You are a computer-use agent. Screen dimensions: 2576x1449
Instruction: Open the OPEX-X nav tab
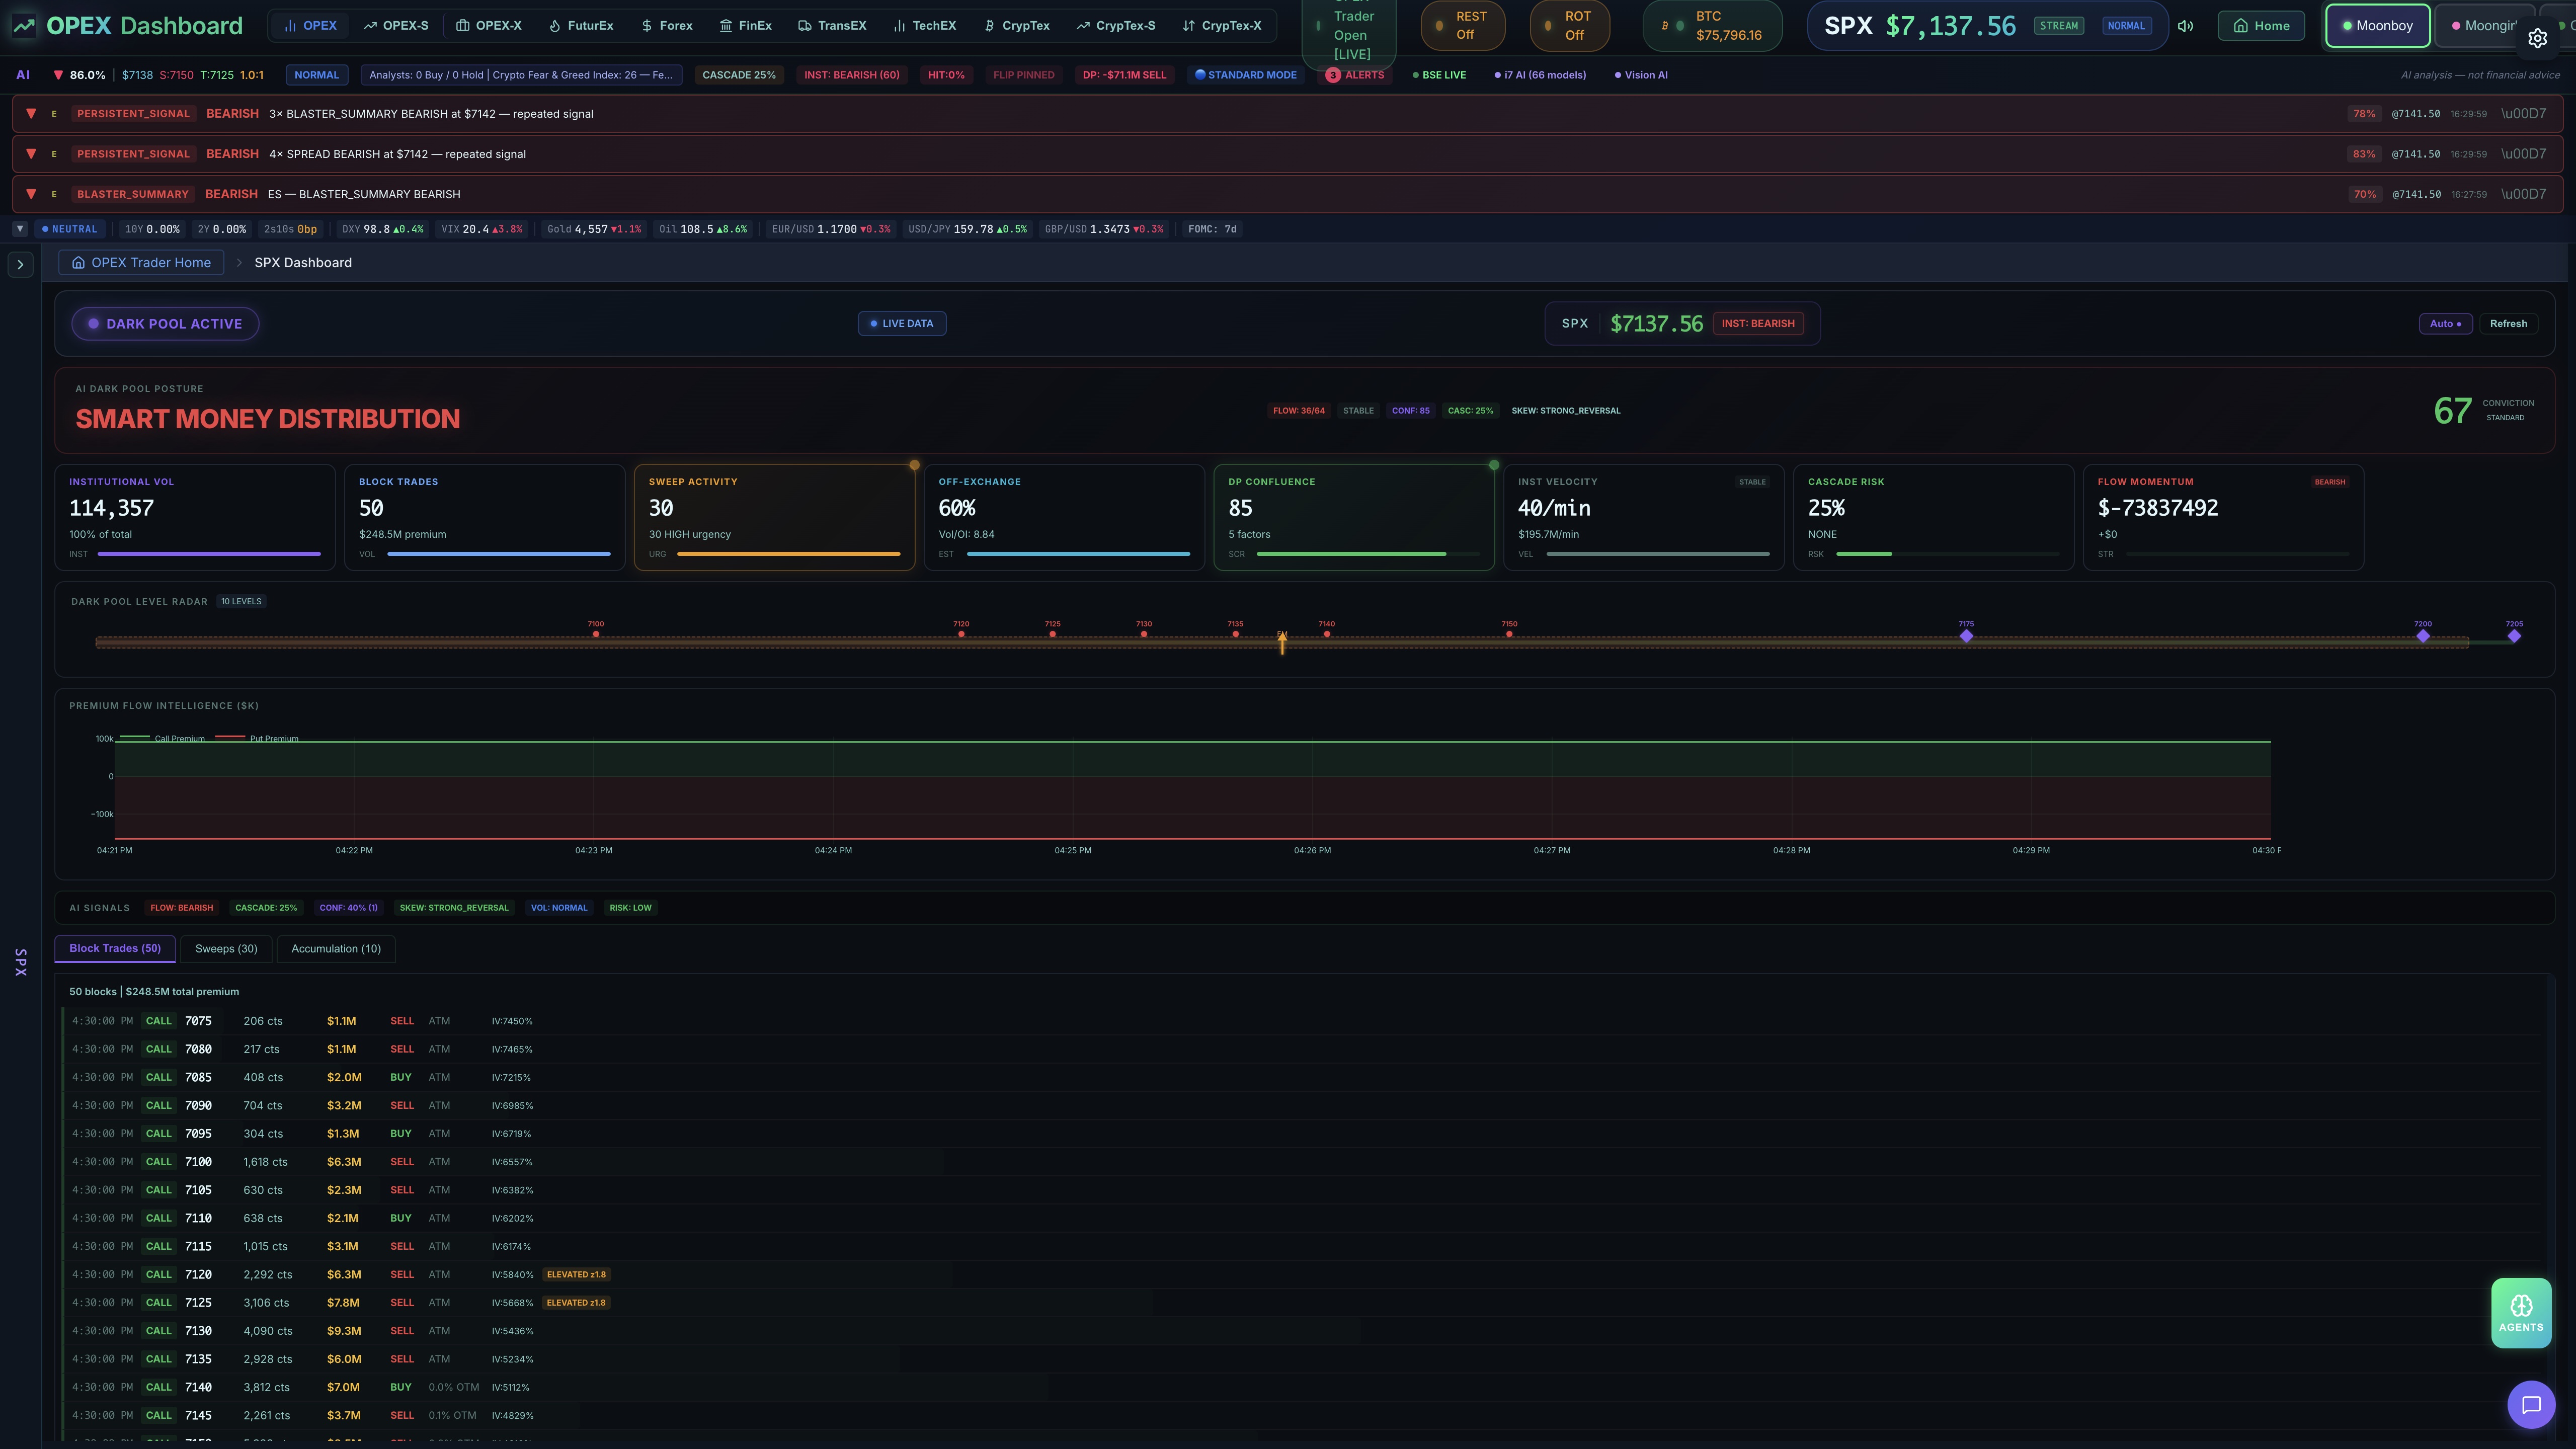tap(489, 26)
